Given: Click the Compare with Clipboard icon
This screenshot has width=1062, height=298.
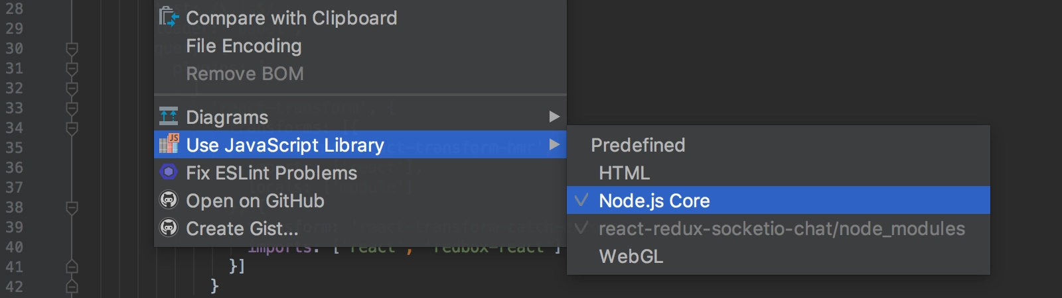Looking at the screenshot, I should pos(169,17).
